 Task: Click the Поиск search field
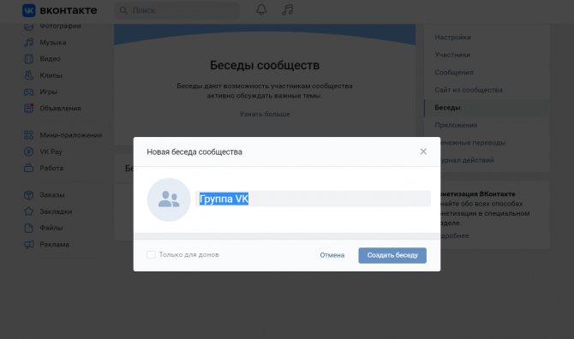pos(177,10)
